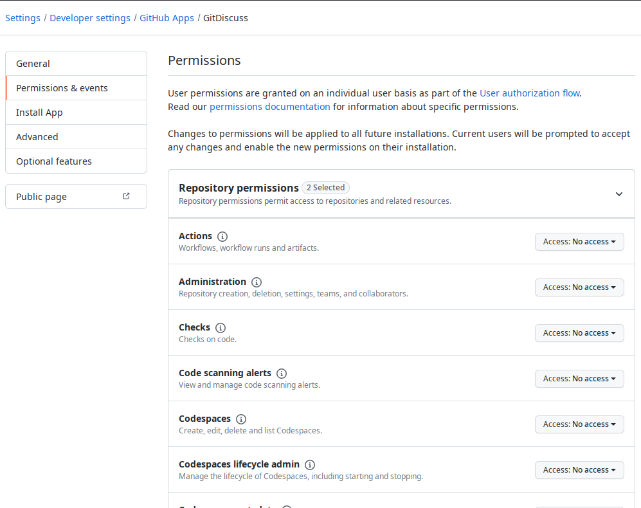Navigate to Developer settings breadcrumb
Viewport: 641px width, 508px height.
tap(90, 18)
